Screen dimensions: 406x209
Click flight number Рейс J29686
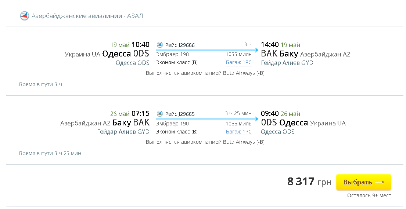click(x=180, y=45)
